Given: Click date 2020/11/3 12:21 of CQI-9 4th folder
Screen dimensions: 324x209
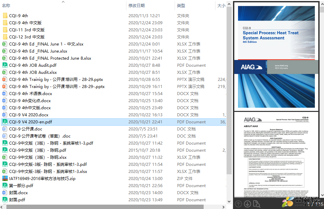Looking at the screenshot, I should [x=144, y=16].
